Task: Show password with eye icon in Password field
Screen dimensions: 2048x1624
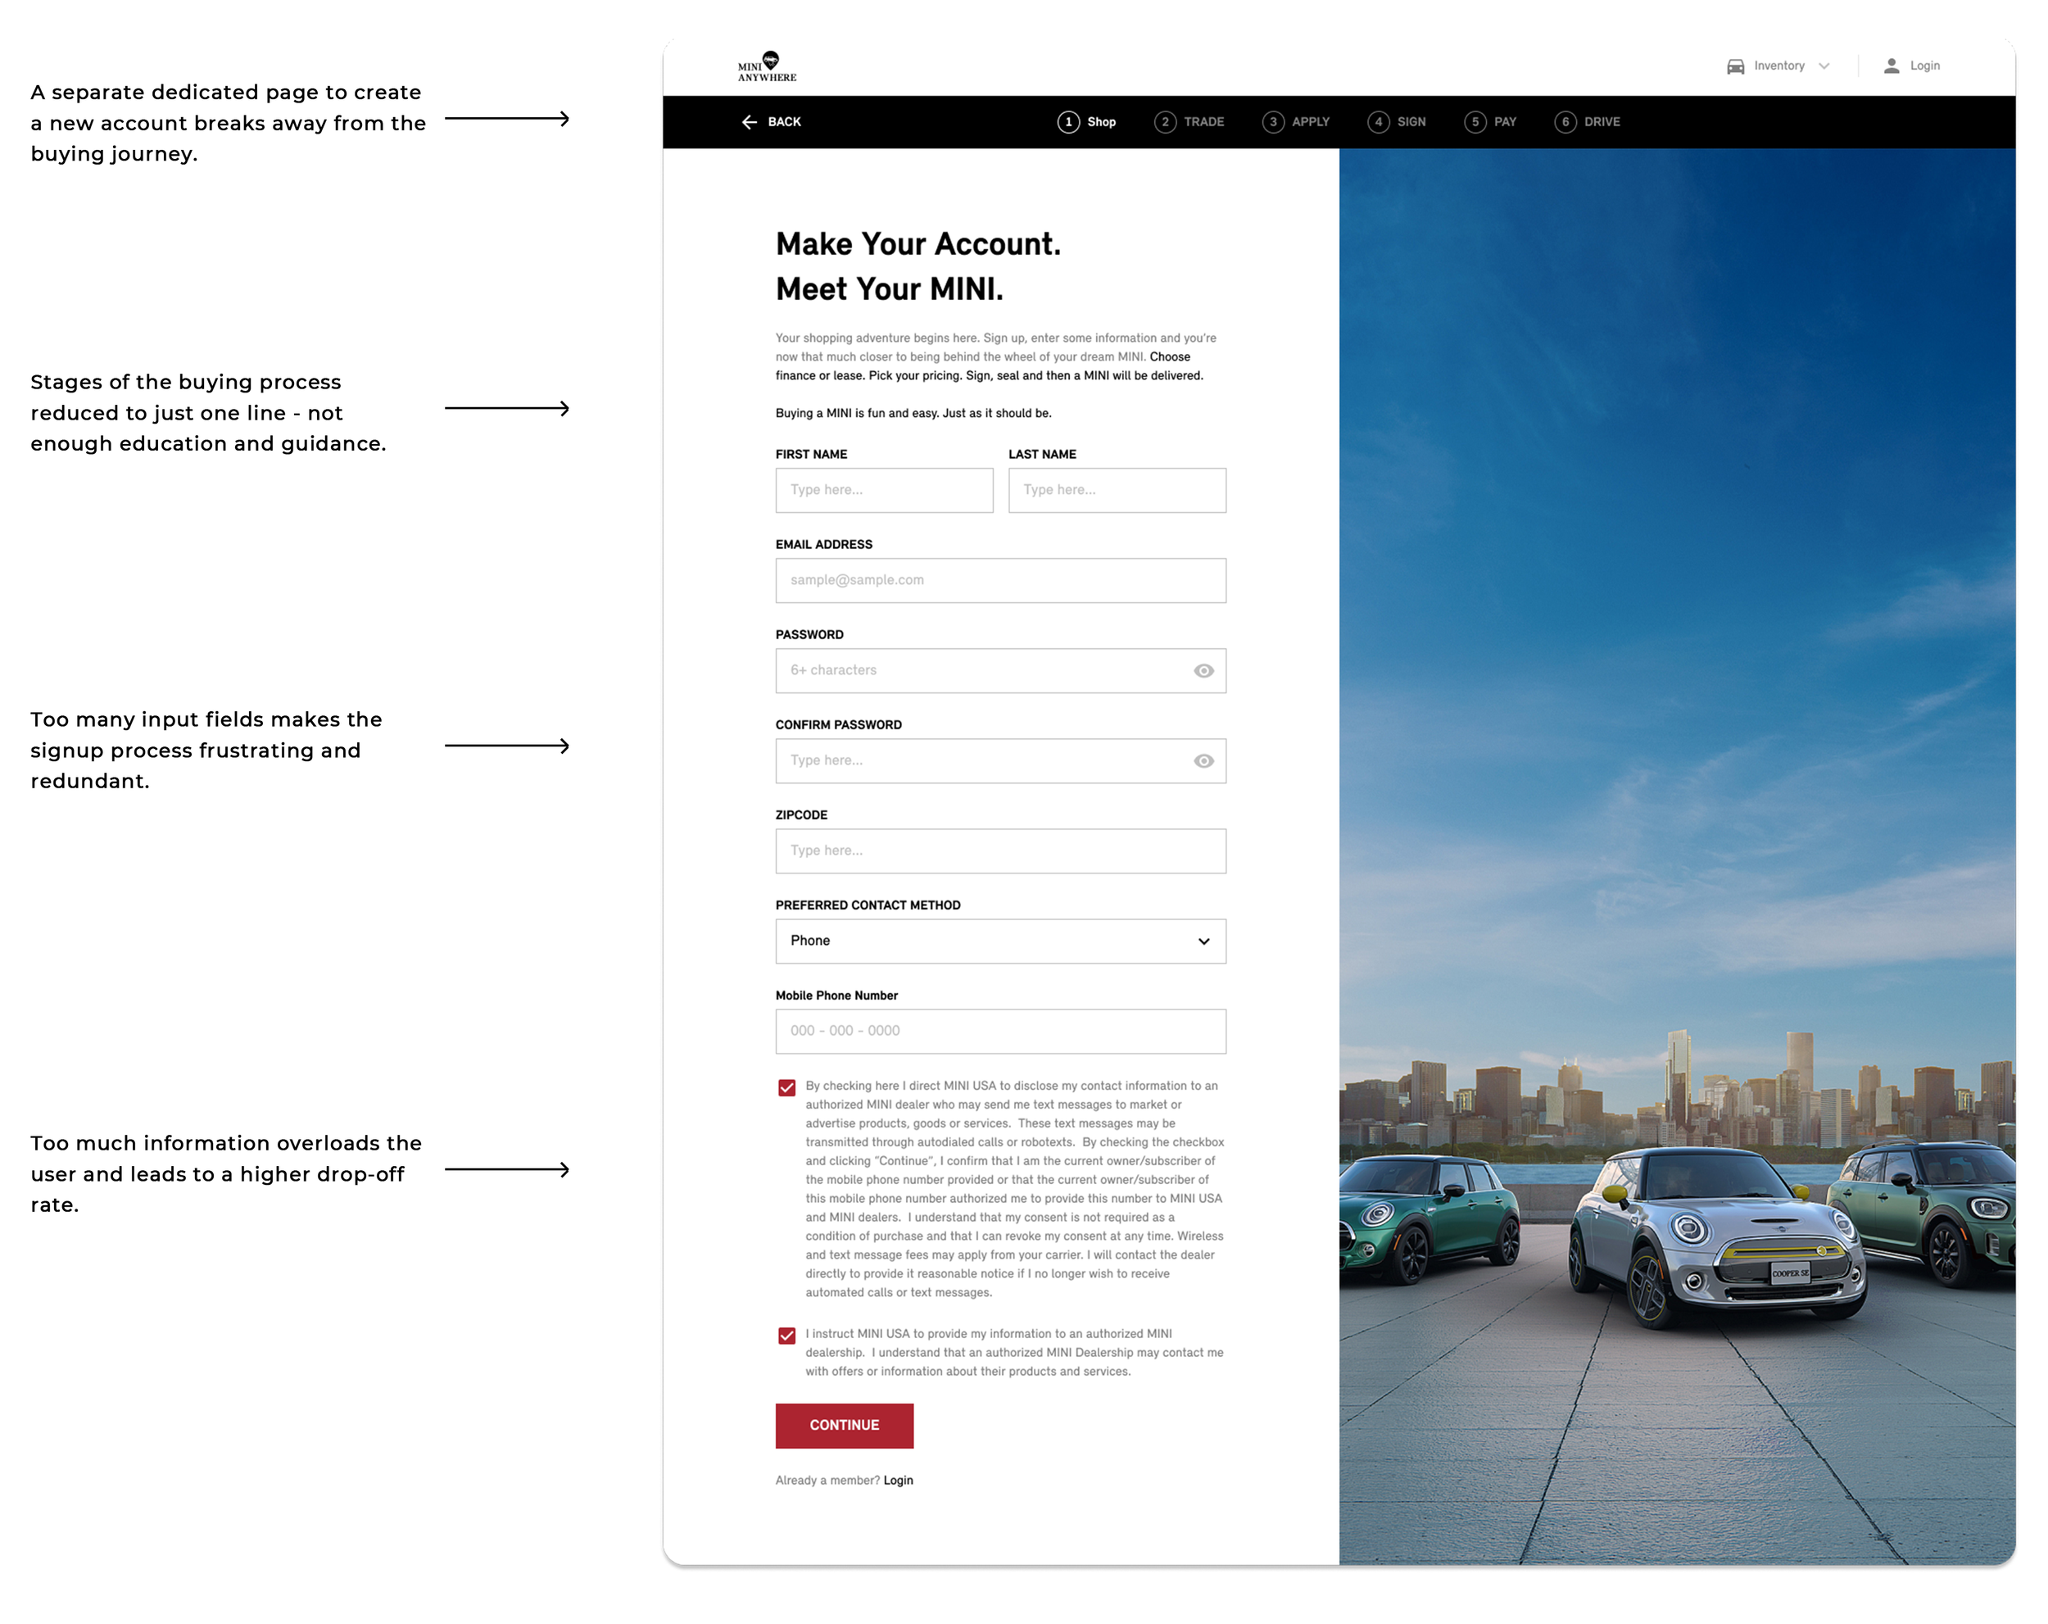Action: (1203, 671)
